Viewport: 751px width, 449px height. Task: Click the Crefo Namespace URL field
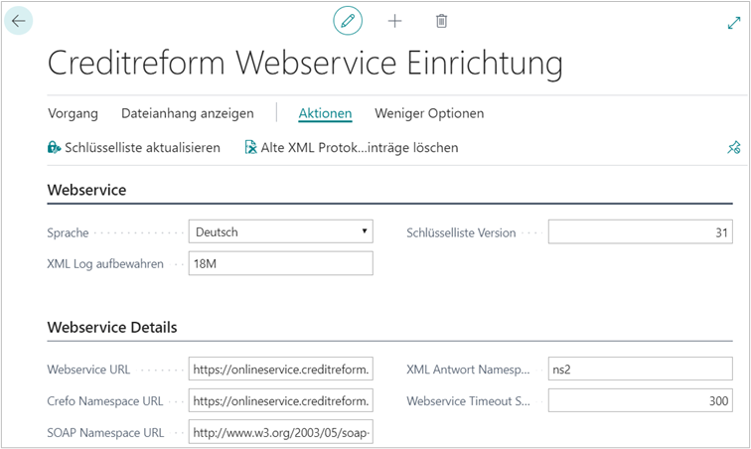click(281, 400)
